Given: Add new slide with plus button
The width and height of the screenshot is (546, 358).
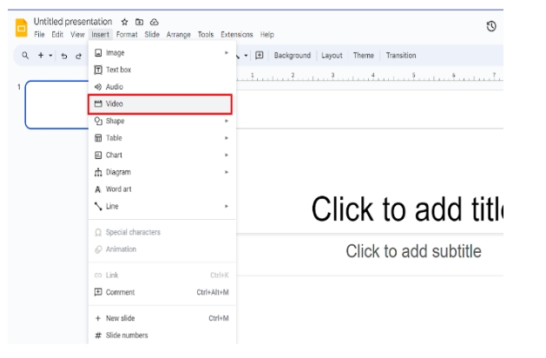Looking at the screenshot, I should [x=41, y=55].
